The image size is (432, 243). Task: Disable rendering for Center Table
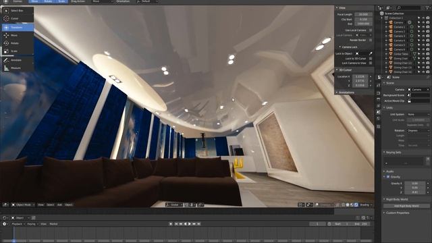pyautogui.click(x=428, y=54)
